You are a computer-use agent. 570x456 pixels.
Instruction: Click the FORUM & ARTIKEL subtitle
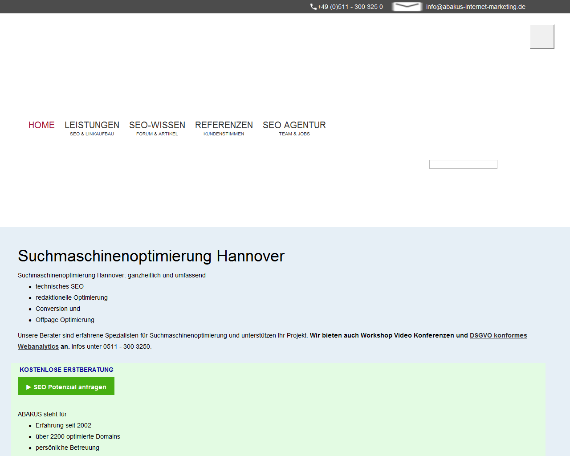[157, 134]
